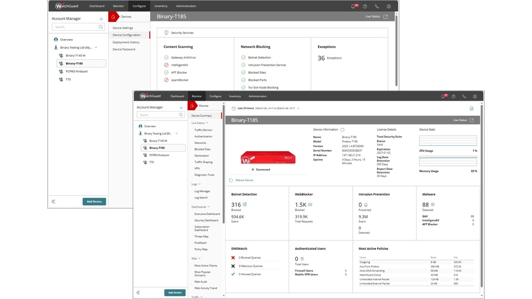Click the Reboot Device link

pos(244,180)
